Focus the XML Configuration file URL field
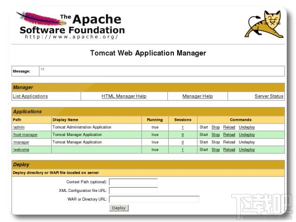The image size is (296, 222). pos(133,191)
